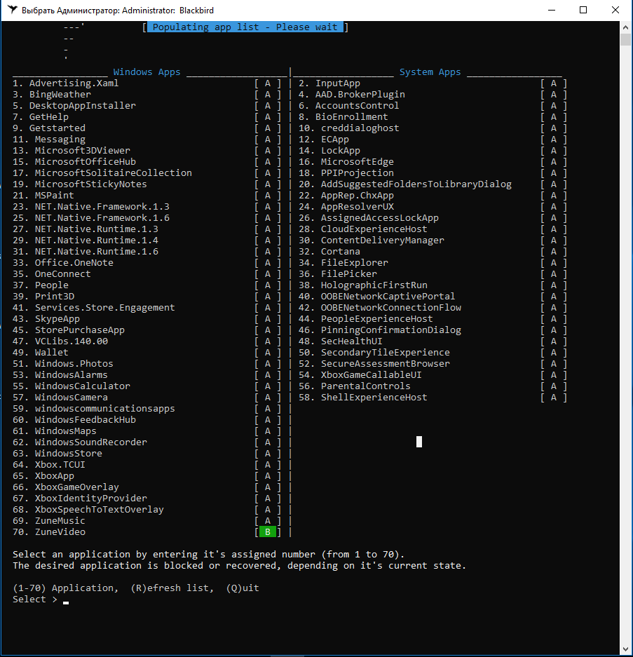Click the A status next to WindowsStore

pyautogui.click(x=268, y=454)
